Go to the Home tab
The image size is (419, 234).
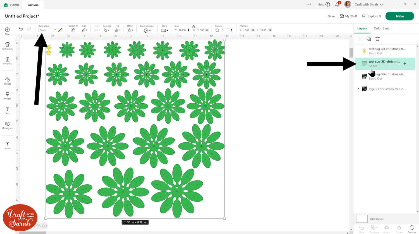pyautogui.click(x=12, y=5)
